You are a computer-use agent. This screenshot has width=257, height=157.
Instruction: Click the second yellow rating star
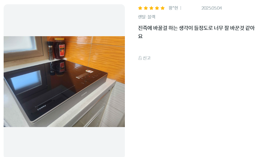[x=146, y=8]
